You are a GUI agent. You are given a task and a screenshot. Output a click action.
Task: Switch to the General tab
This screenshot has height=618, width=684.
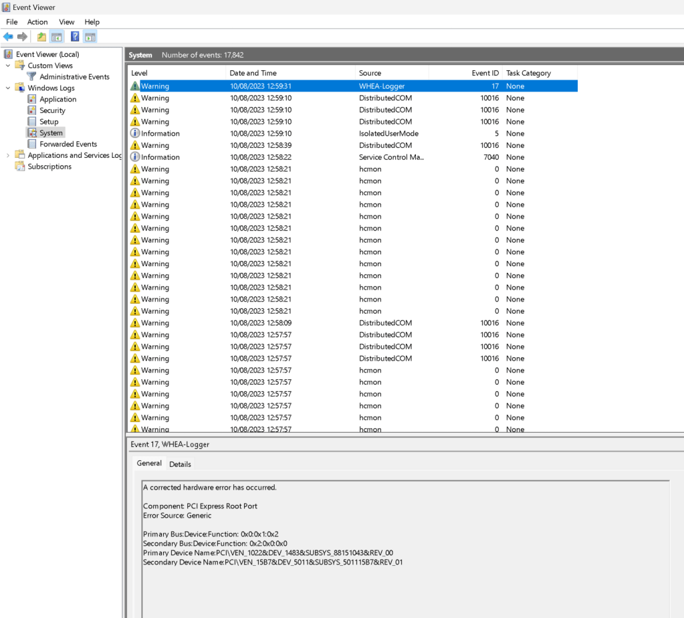pos(149,463)
